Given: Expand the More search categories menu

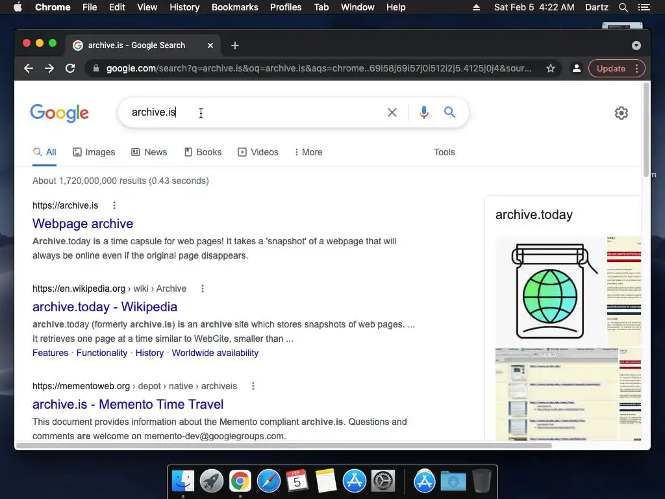Looking at the screenshot, I should [x=308, y=152].
